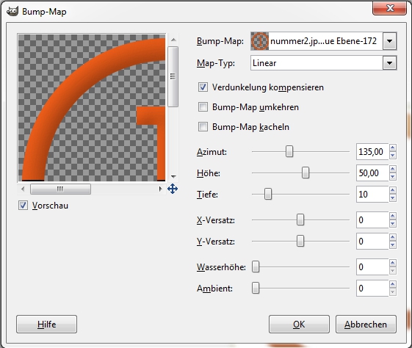Click the OK button

point(299,325)
